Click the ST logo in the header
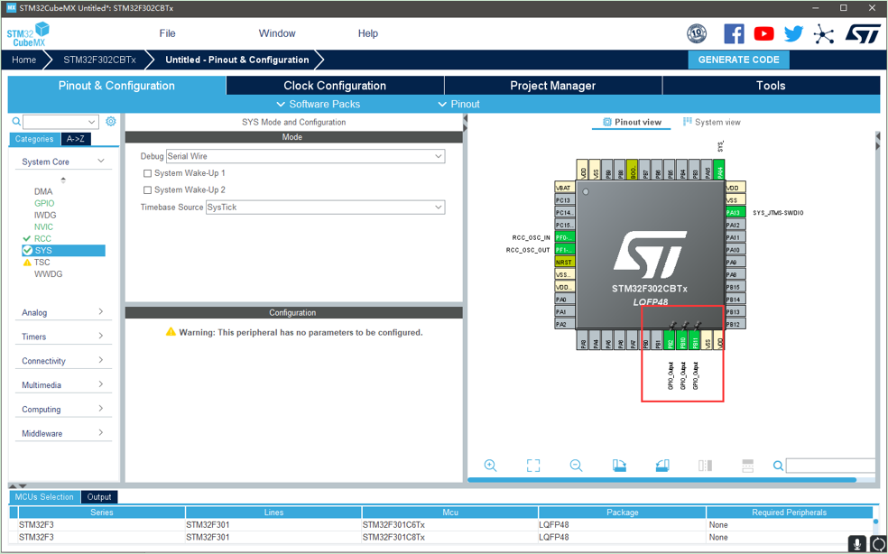The height and width of the screenshot is (554, 888). tap(863, 34)
